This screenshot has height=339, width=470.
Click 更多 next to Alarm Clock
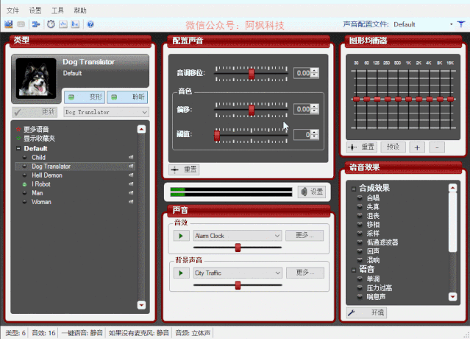point(305,235)
